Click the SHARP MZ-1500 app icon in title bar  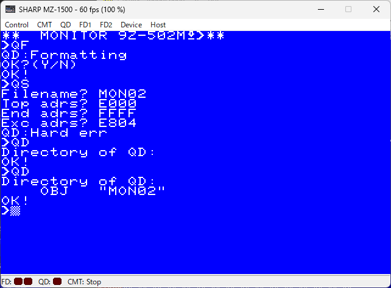pyautogui.click(x=10, y=10)
